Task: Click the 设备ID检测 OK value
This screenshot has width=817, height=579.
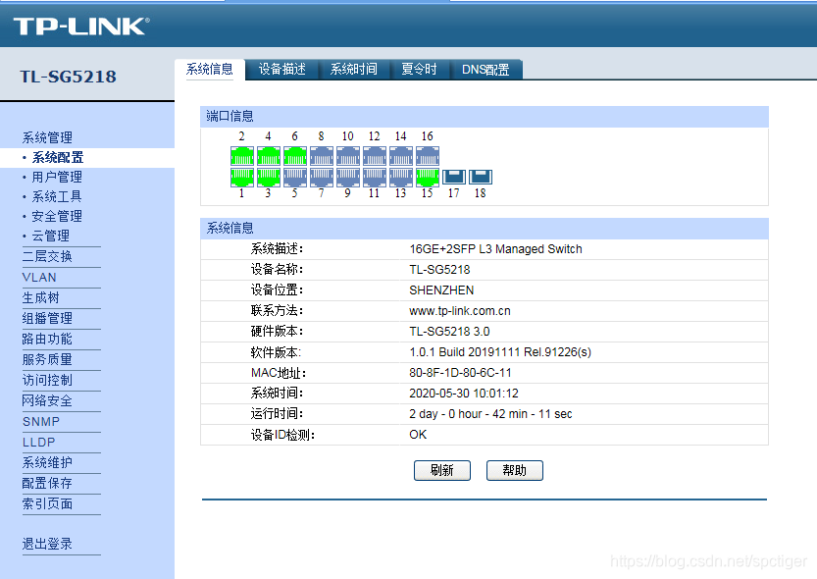Action: [x=418, y=435]
